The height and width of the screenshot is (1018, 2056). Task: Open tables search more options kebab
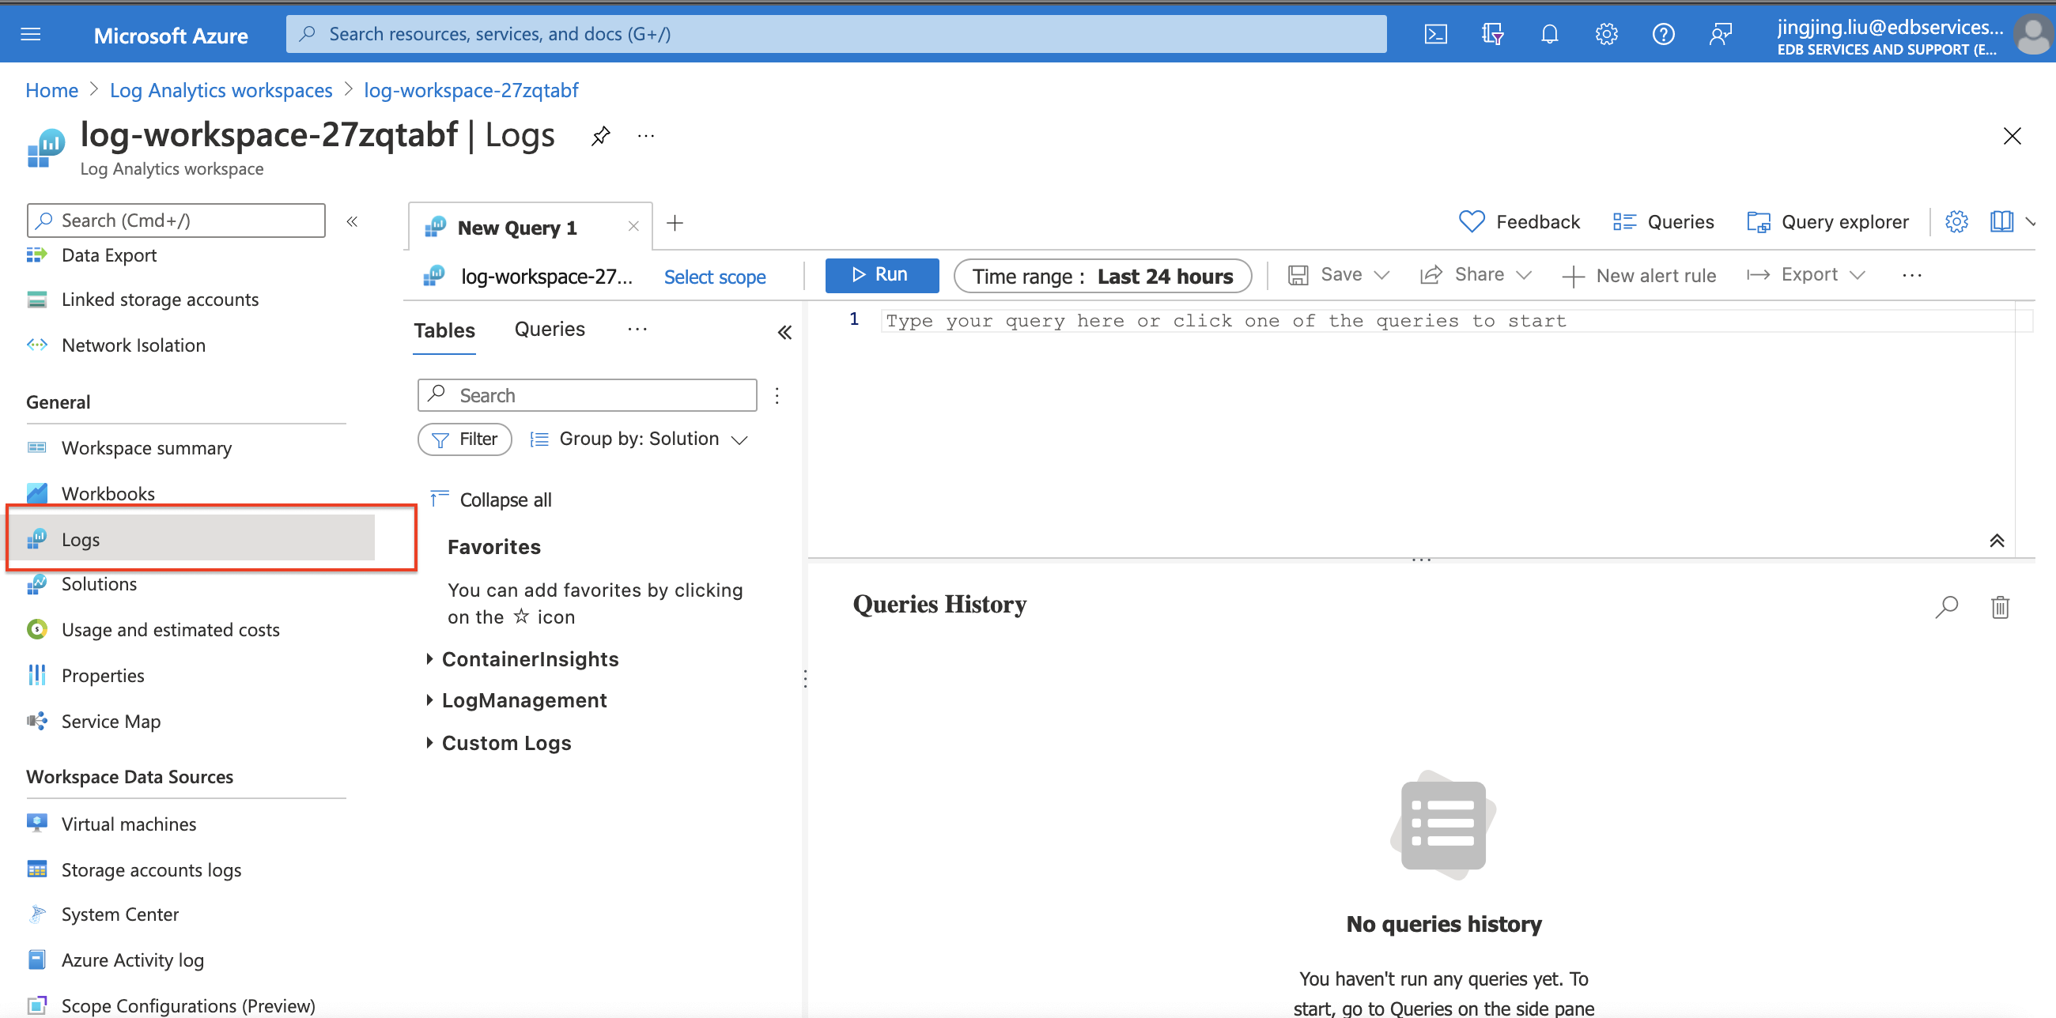777,396
